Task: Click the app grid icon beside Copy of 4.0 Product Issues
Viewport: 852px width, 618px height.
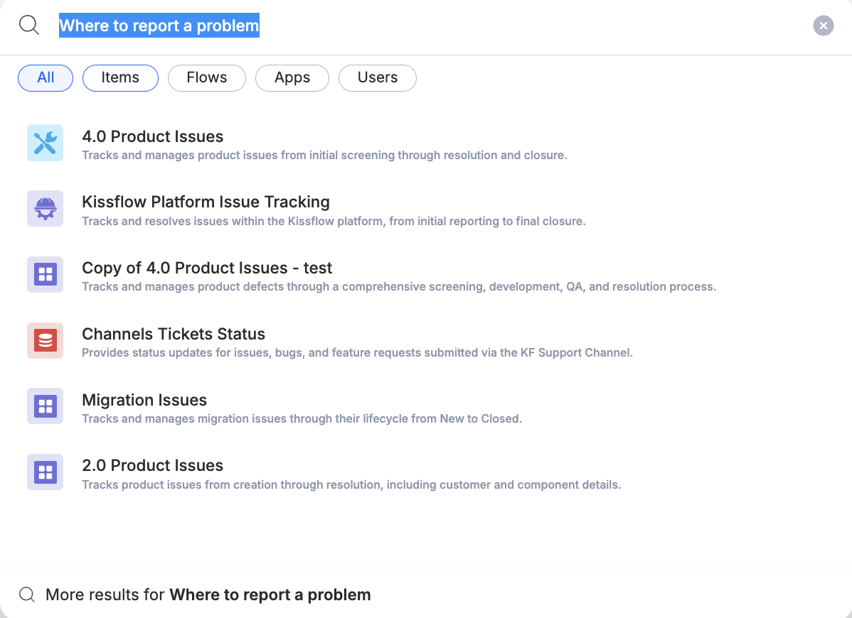Action: 45,274
